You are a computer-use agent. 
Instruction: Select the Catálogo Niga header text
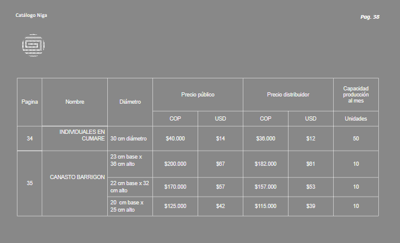pyautogui.click(x=31, y=15)
